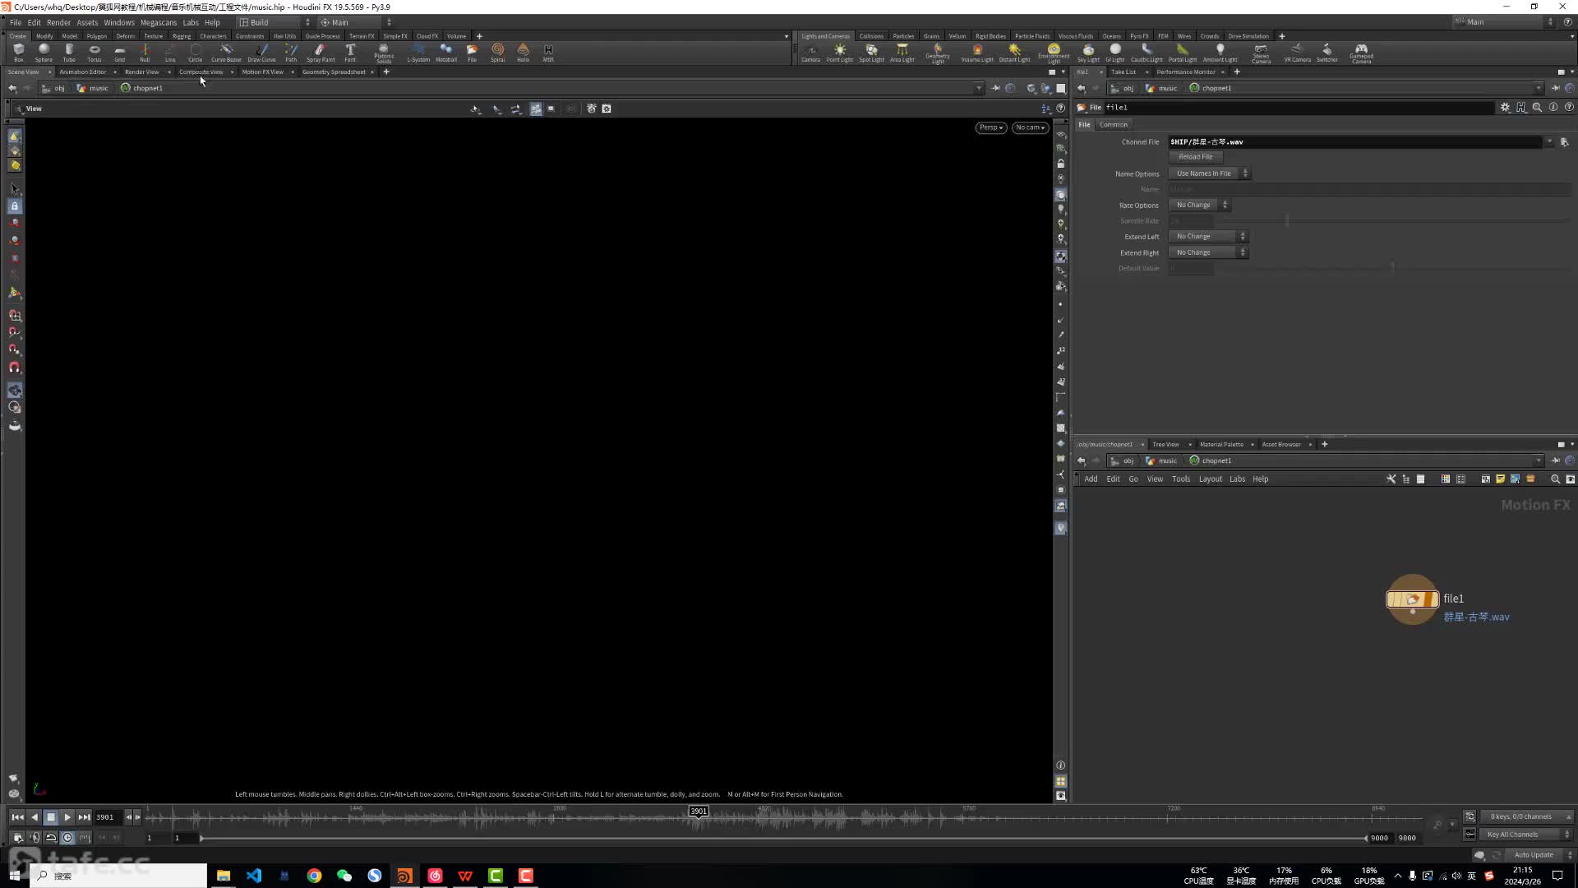Pin the parameter pane

(x=1555, y=88)
